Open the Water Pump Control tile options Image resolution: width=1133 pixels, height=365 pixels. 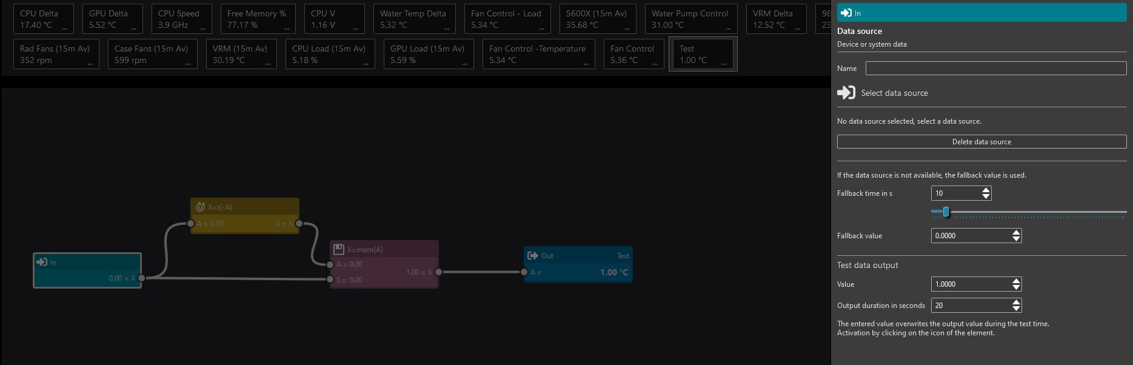[x=729, y=28]
